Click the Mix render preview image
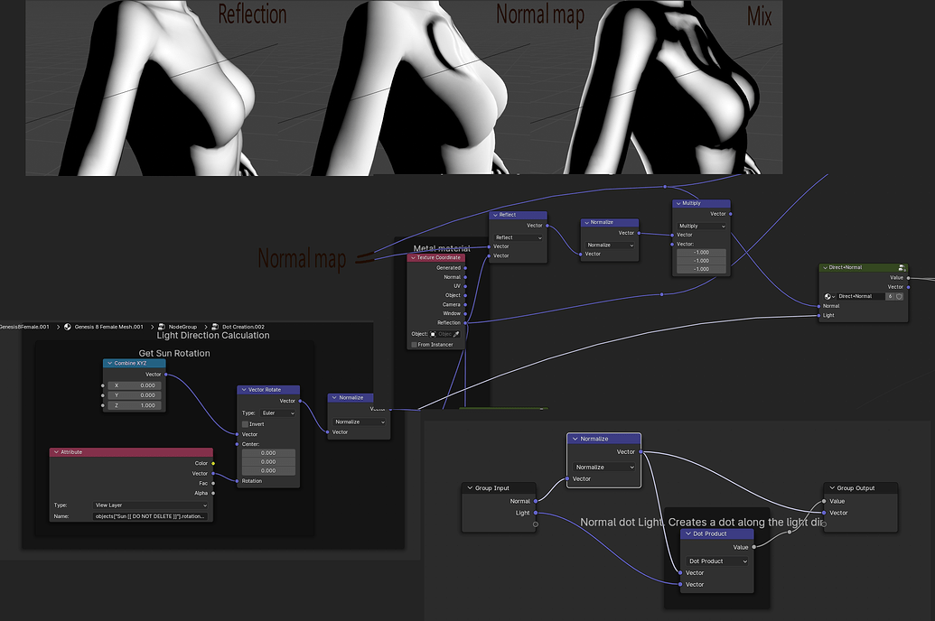 tap(656, 88)
